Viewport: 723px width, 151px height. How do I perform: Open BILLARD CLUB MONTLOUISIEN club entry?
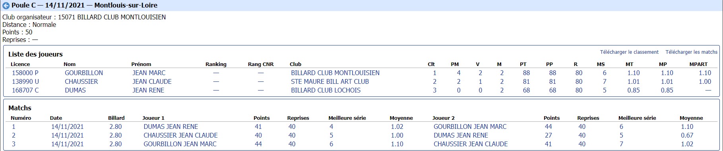335,73
